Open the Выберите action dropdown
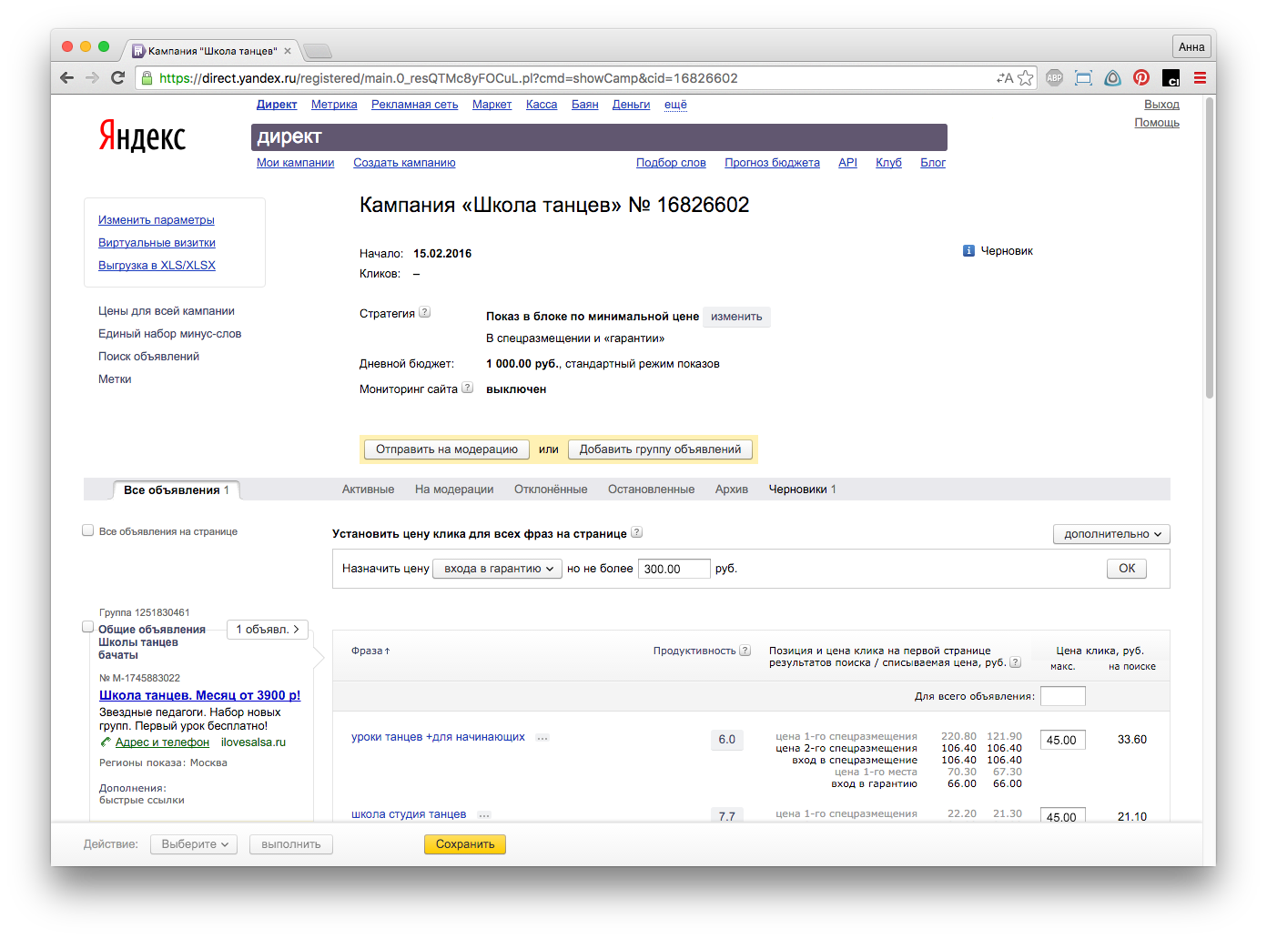 tap(194, 844)
